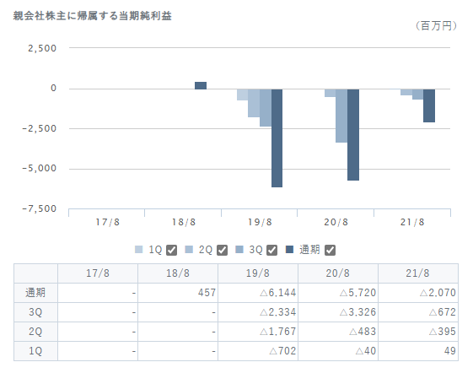This screenshot has height=373, width=473.
Task: Click the 17/8 x-axis label on chart
Action: [108, 222]
